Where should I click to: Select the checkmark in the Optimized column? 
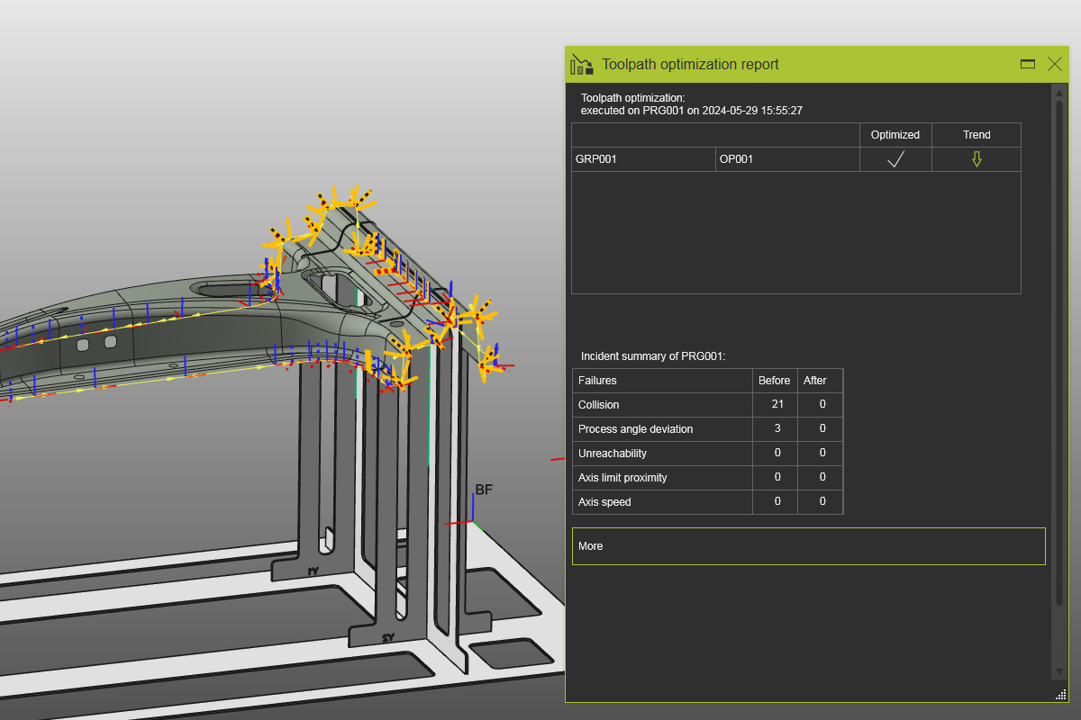pos(895,158)
